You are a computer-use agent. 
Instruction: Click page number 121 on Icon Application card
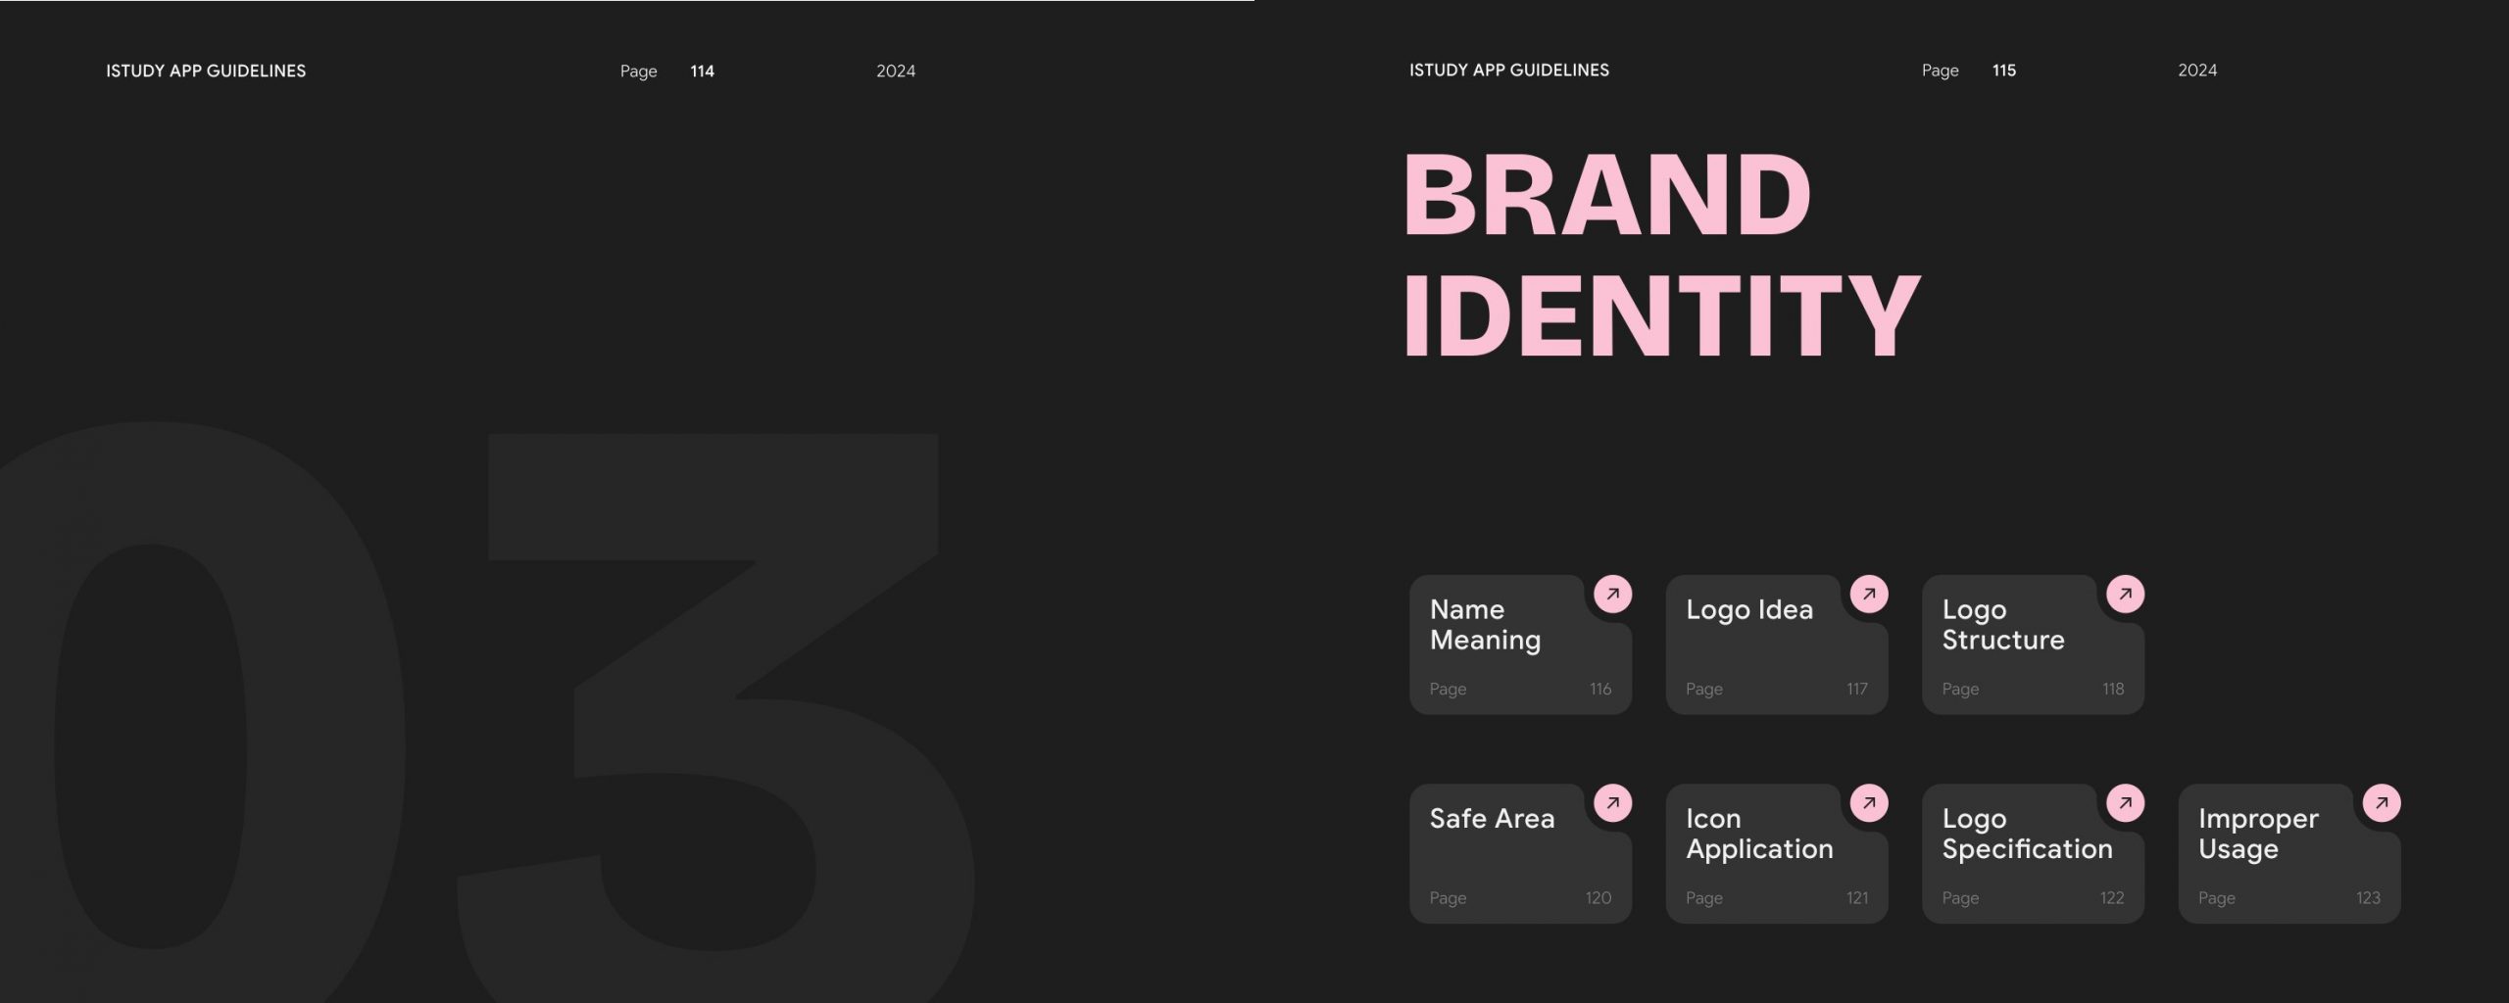(1857, 897)
